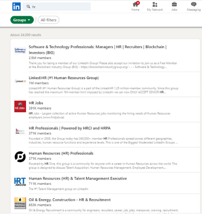Viewport: 202px width, 217px height.
Task: Click '371K members' under Human Resources (HR) Professionals
Action: [x=40, y=158]
